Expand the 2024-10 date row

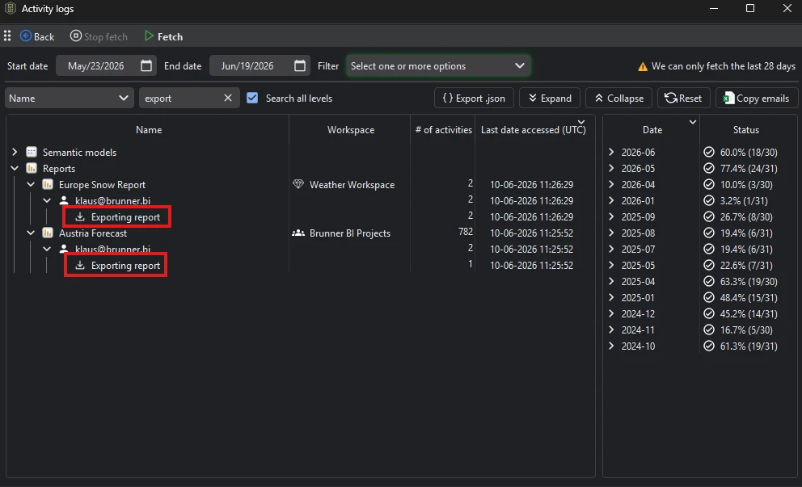point(611,346)
